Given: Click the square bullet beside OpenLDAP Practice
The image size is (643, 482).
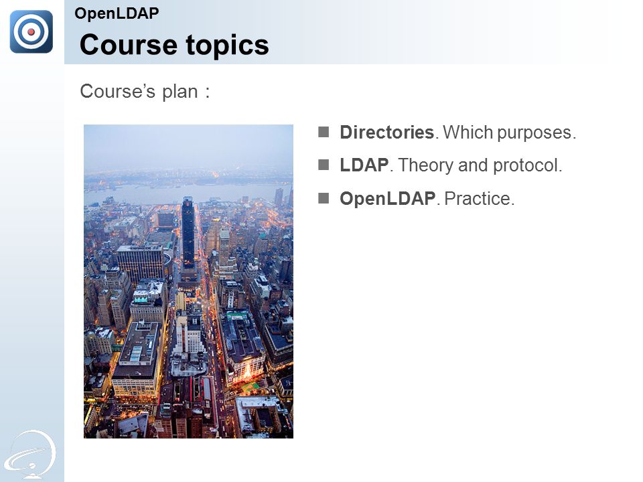Looking at the screenshot, I should coord(324,198).
